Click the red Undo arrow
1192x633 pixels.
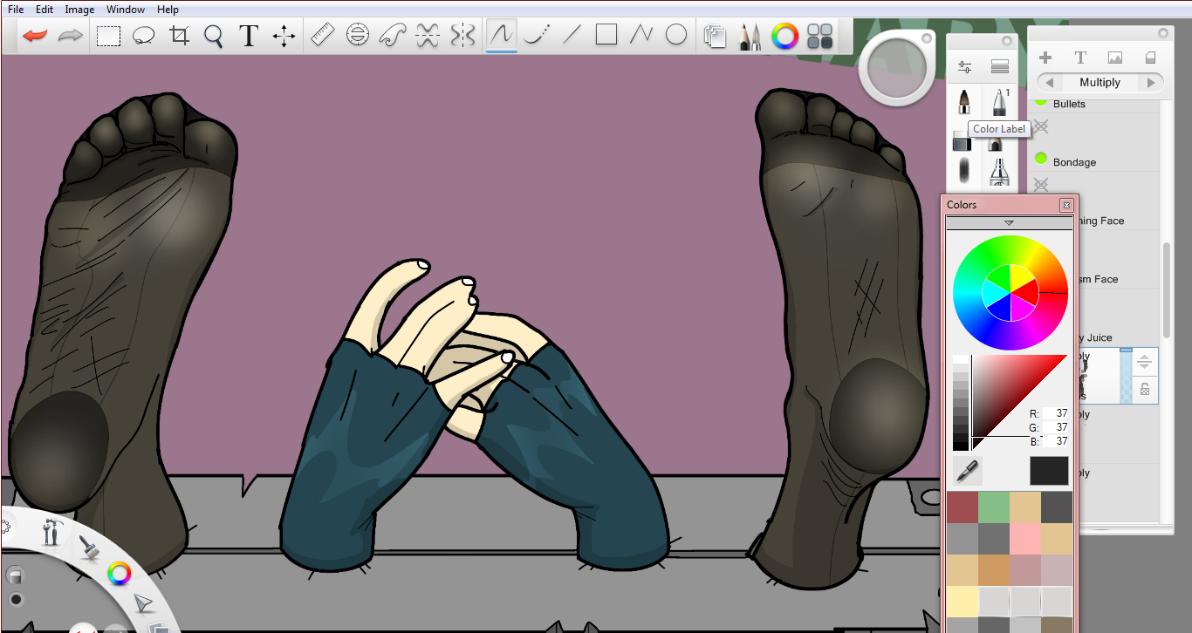click(x=35, y=36)
